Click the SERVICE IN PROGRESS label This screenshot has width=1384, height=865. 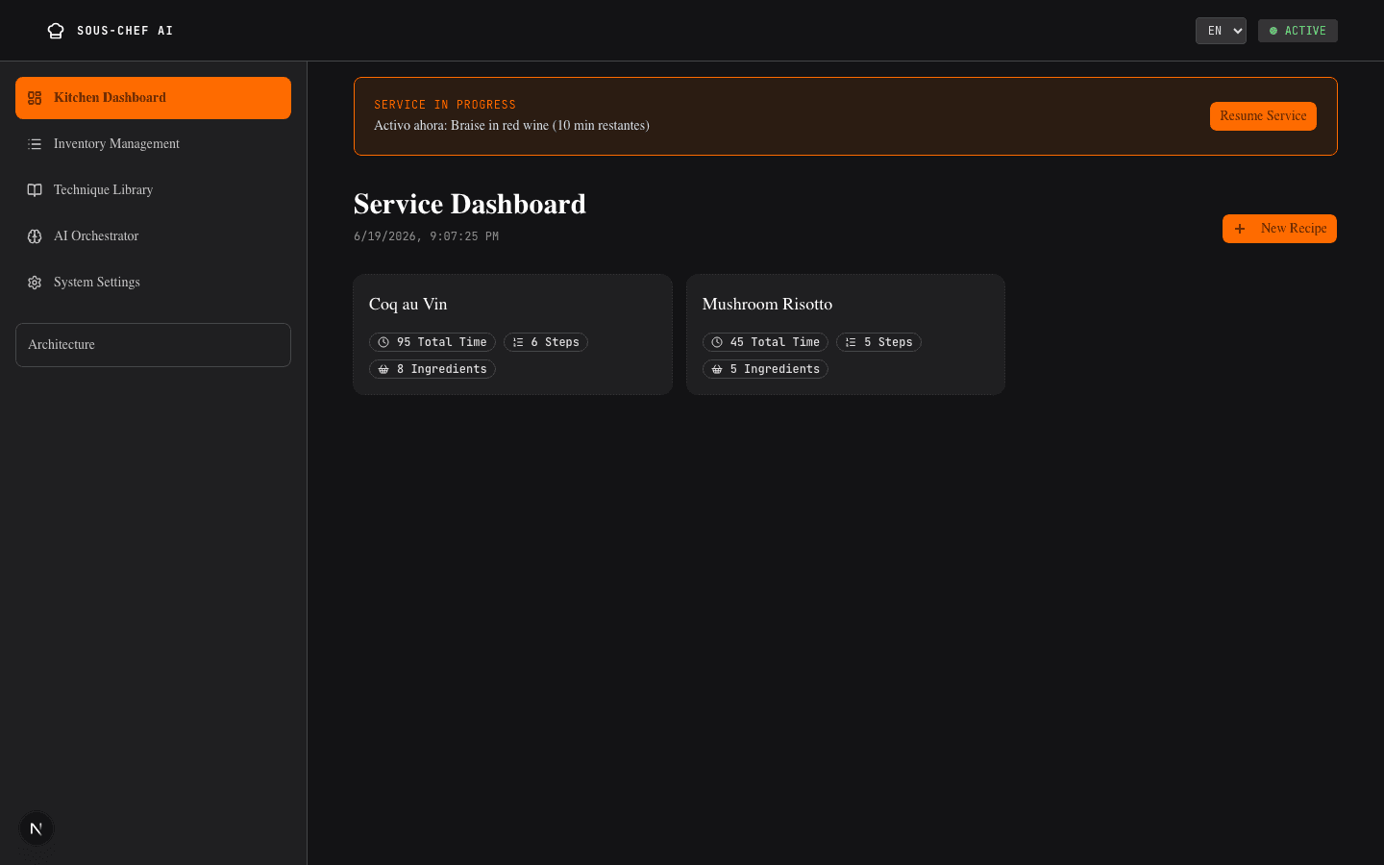[x=445, y=105]
